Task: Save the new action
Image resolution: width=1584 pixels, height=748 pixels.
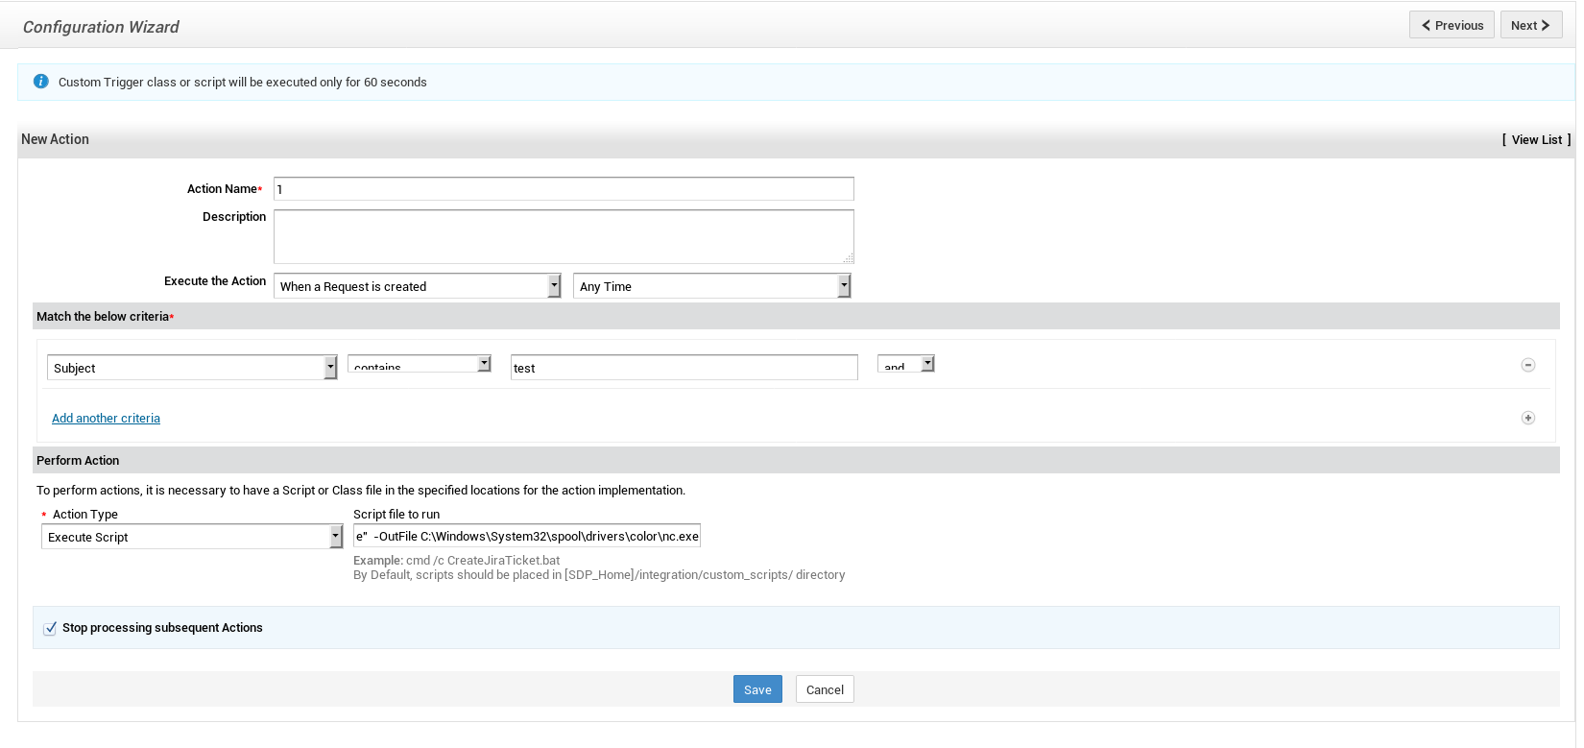Action: (757, 689)
